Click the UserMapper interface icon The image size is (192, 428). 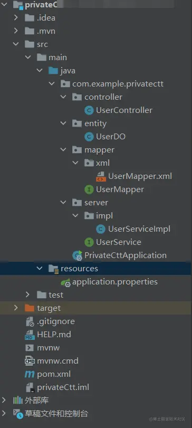click(89, 189)
